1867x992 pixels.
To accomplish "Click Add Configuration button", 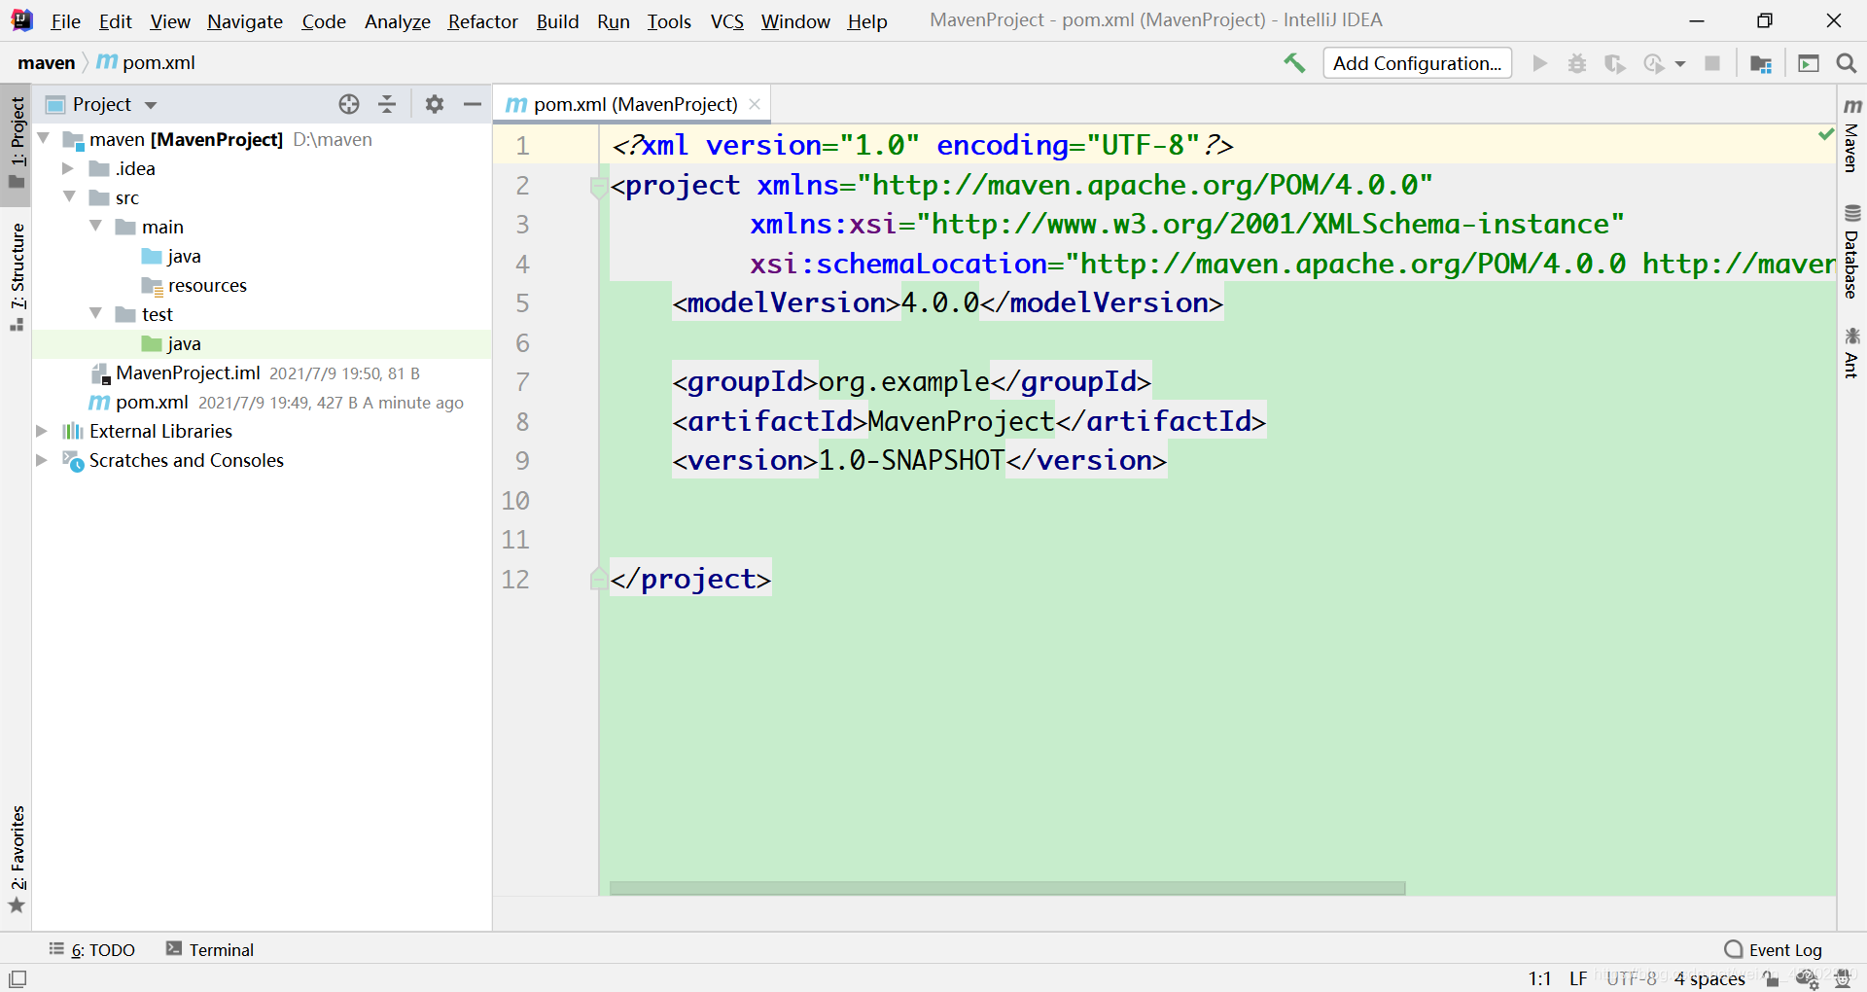I will tap(1417, 63).
